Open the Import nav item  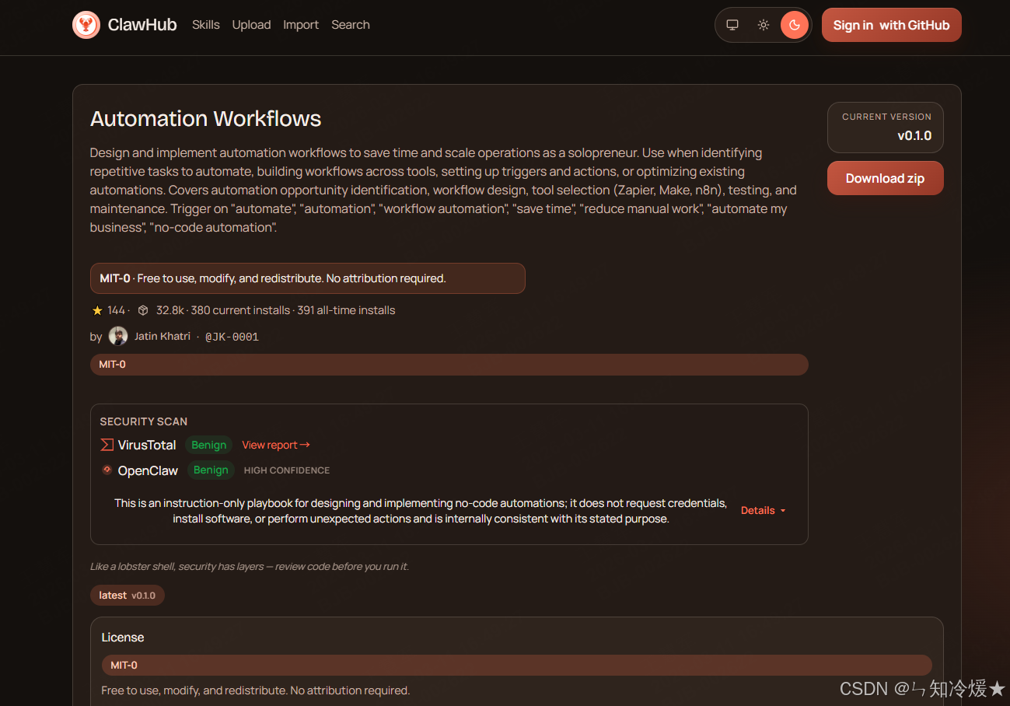(x=301, y=25)
